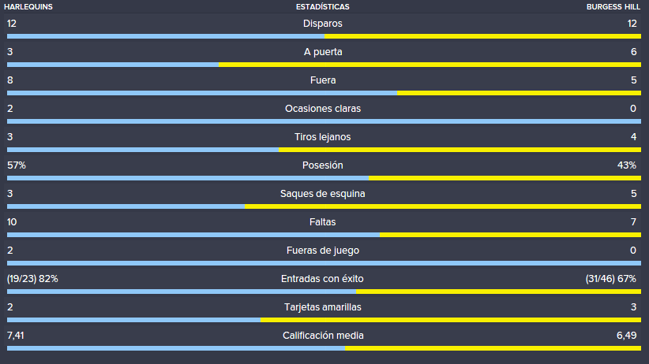This screenshot has height=364, width=649.
Task: Select the Saques de esquina label
Action: [x=322, y=194]
